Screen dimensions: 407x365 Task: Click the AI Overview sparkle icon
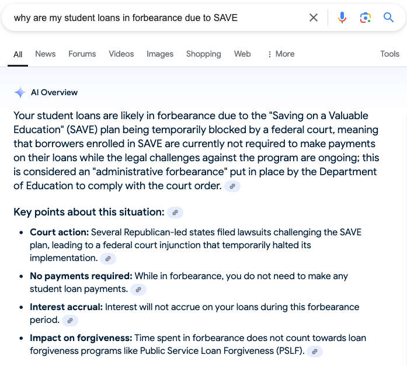point(20,92)
